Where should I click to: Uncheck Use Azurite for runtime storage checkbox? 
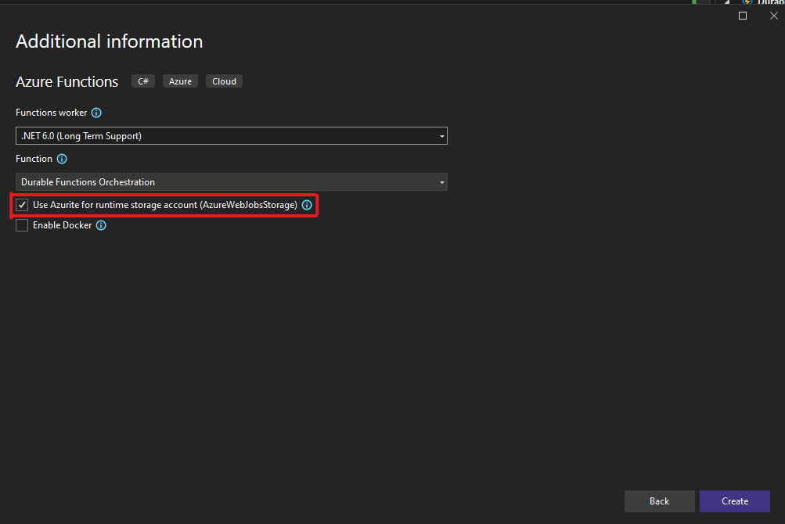click(x=23, y=205)
